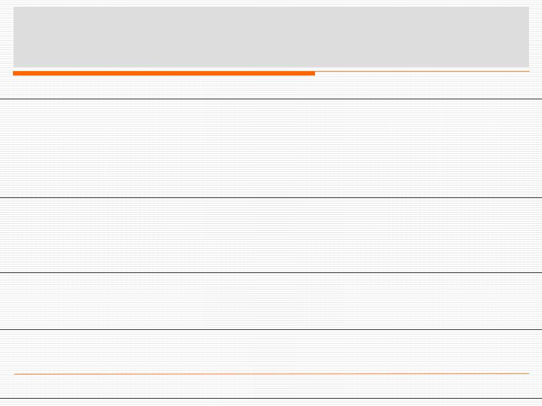The height and width of the screenshot is (406, 542).
Task: Select the third black horizontal divider line
Action: click(271, 273)
